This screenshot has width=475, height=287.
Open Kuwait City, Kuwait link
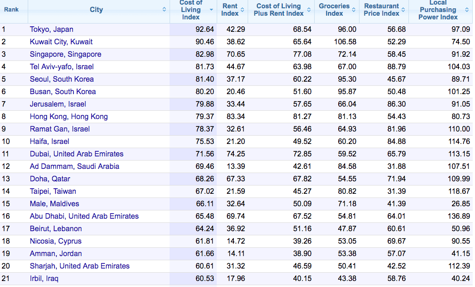click(x=61, y=42)
